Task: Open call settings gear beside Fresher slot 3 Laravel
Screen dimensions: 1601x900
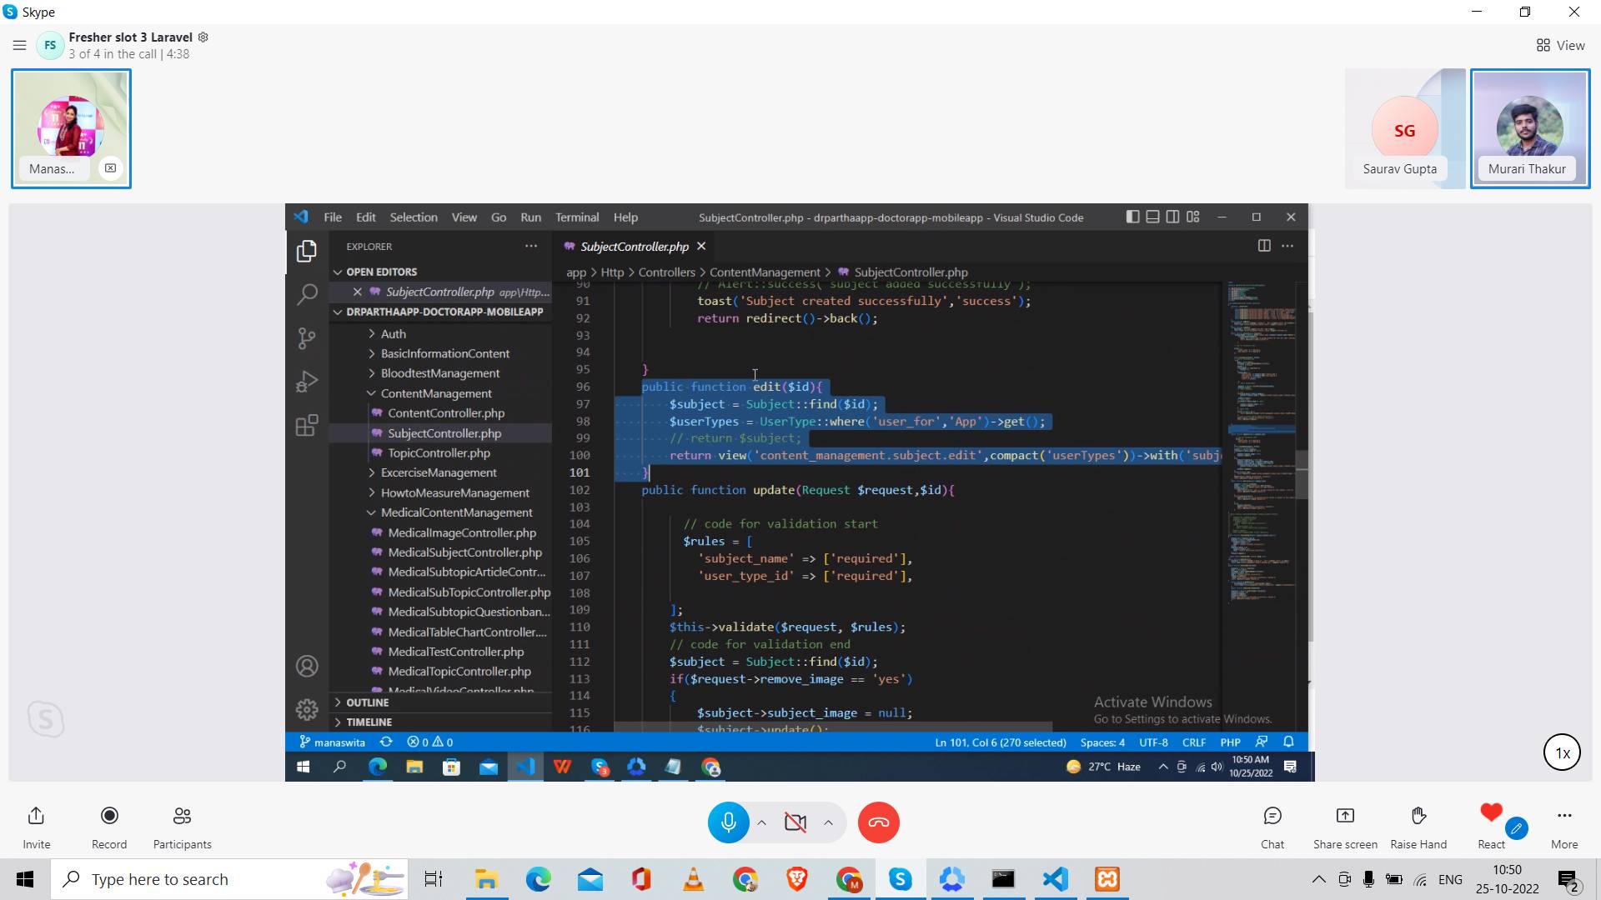Action: click(x=203, y=37)
